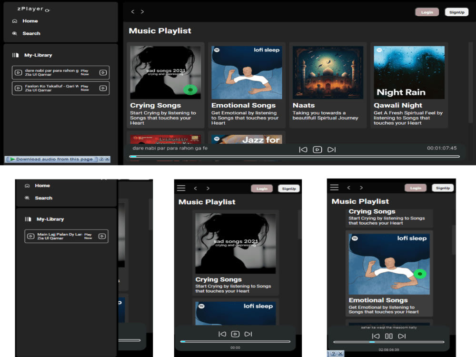The width and height of the screenshot is (476, 357).
Task: Open My-Library in desktop view sidebar
Action: pos(38,55)
